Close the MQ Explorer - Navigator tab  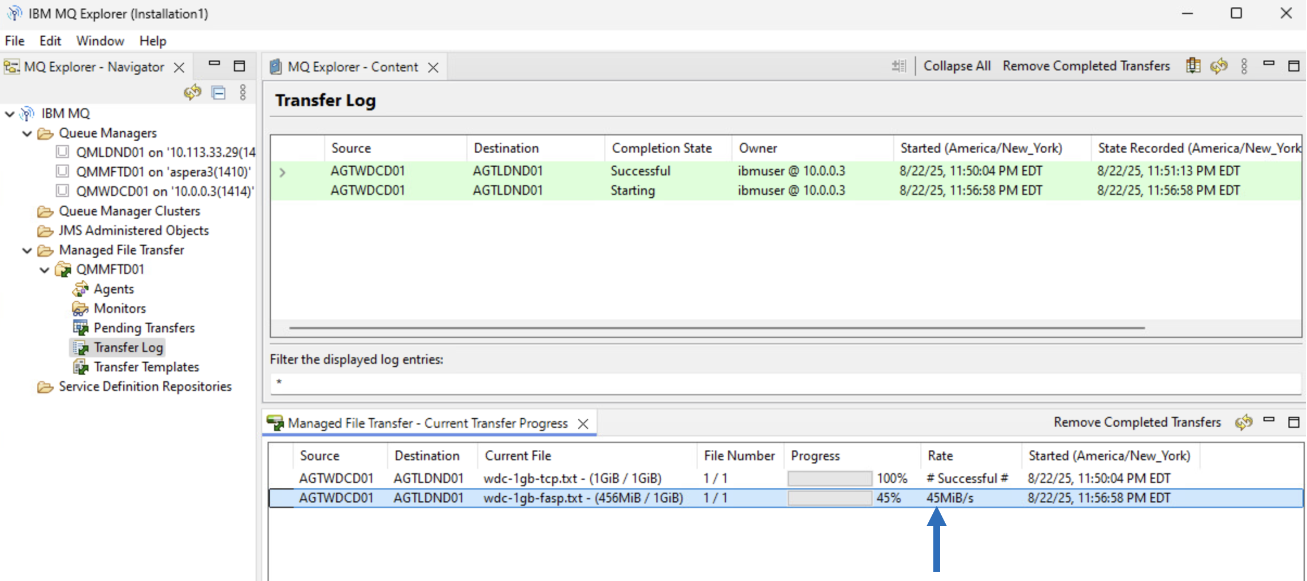[179, 67]
